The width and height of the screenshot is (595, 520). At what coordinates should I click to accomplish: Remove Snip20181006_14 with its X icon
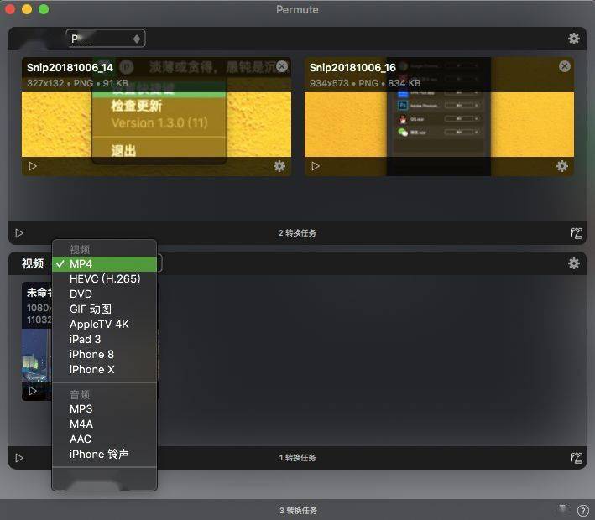point(282,66)
